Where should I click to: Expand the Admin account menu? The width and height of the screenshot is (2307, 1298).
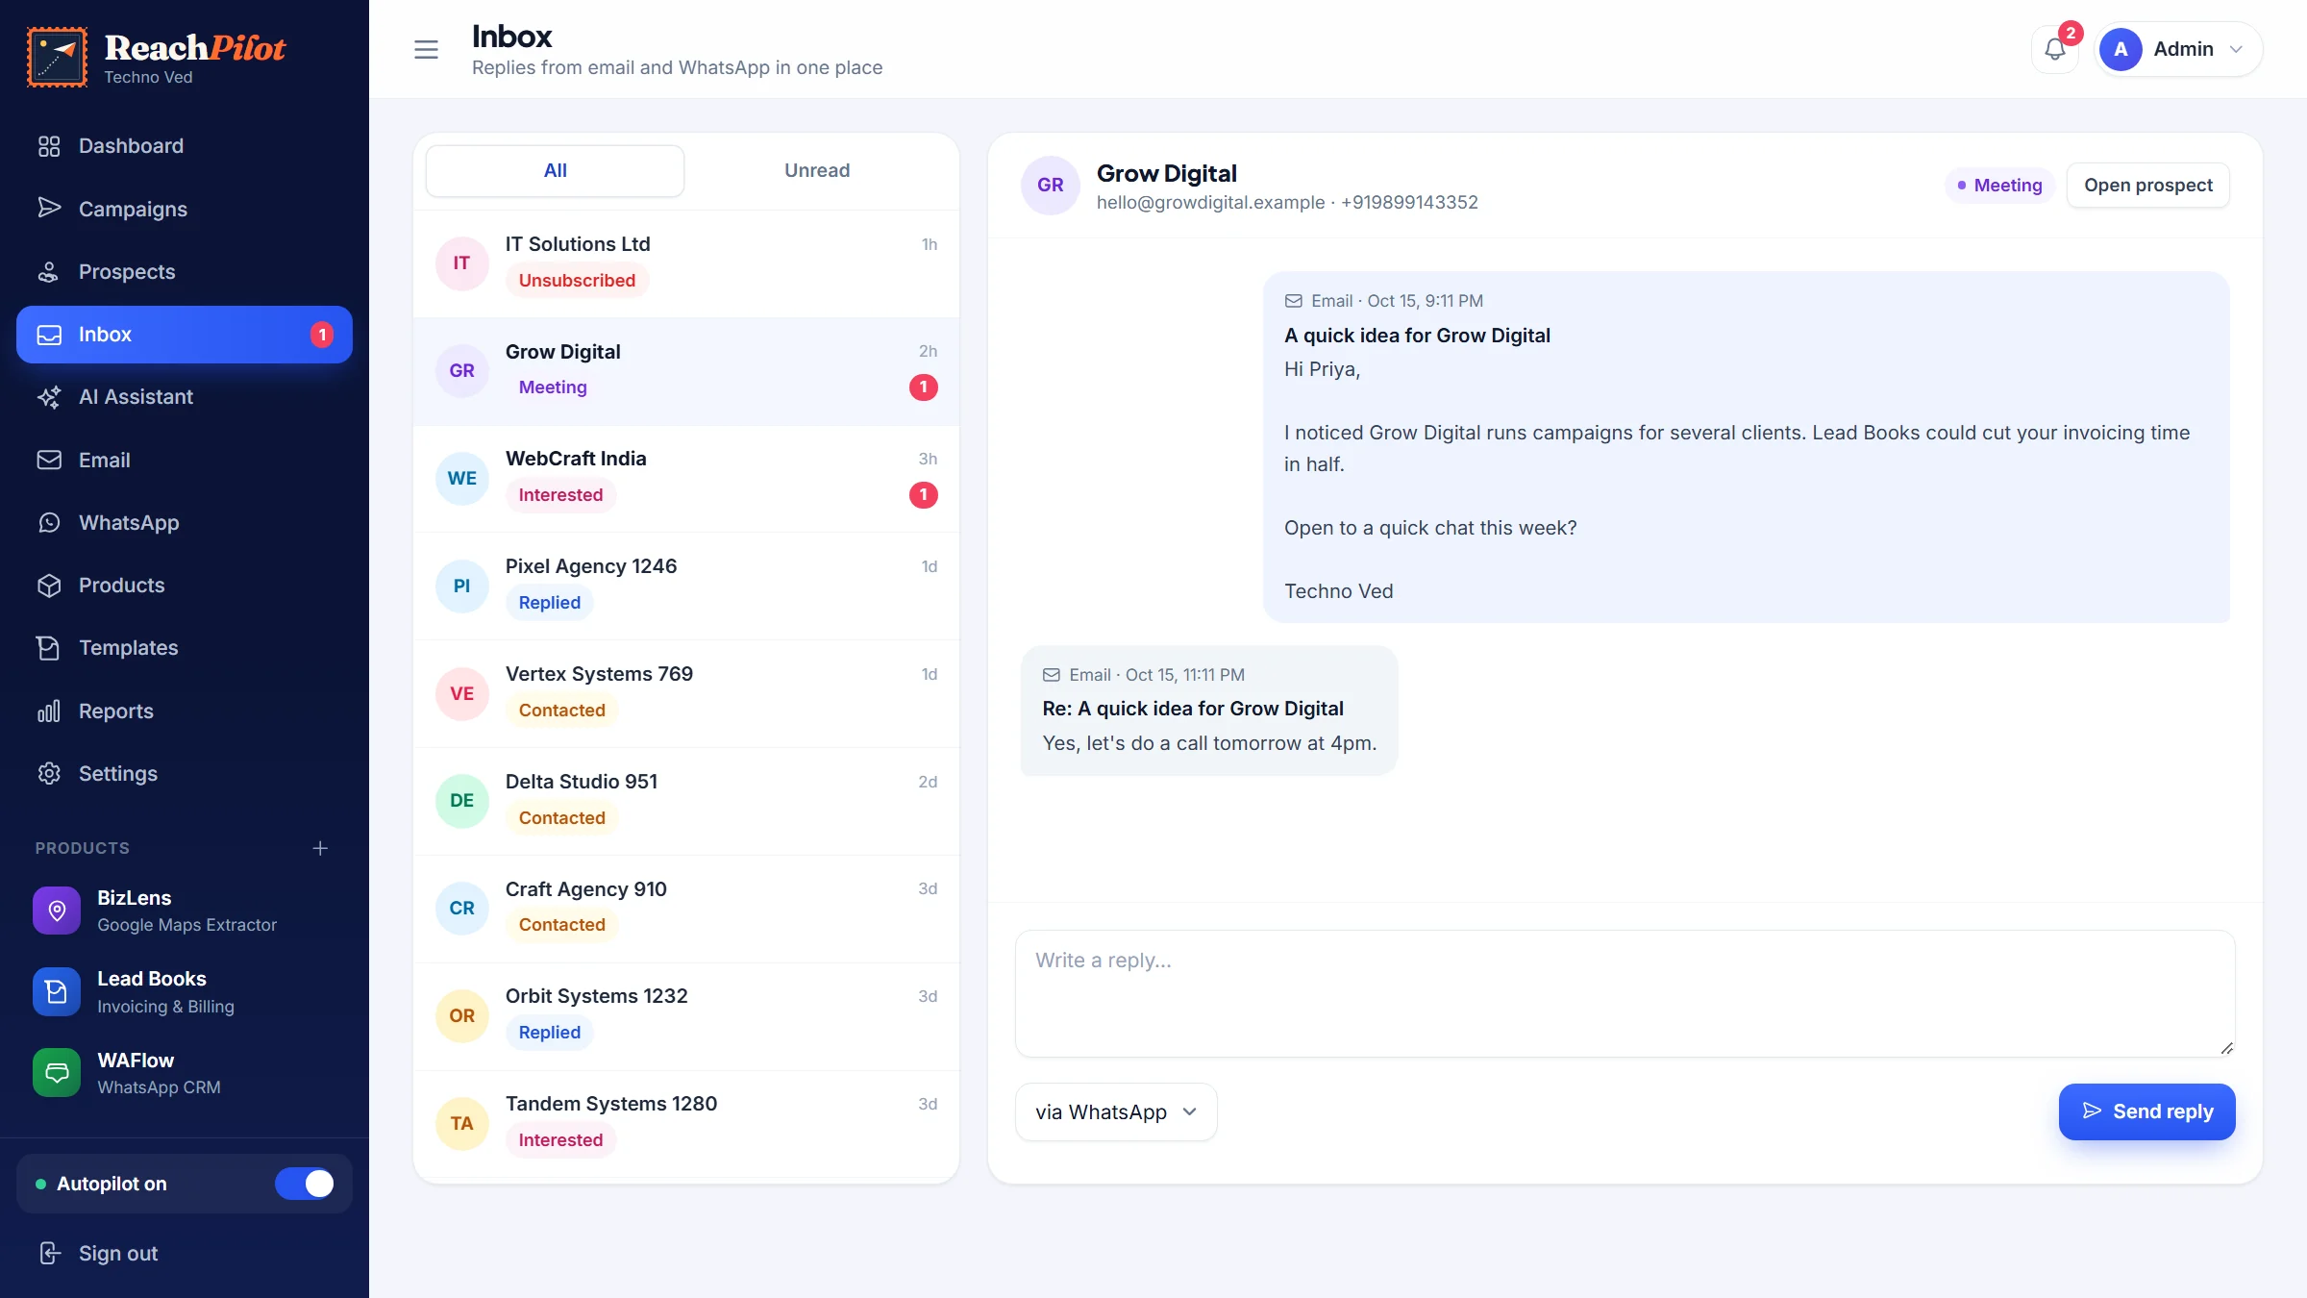point(2178,49)
